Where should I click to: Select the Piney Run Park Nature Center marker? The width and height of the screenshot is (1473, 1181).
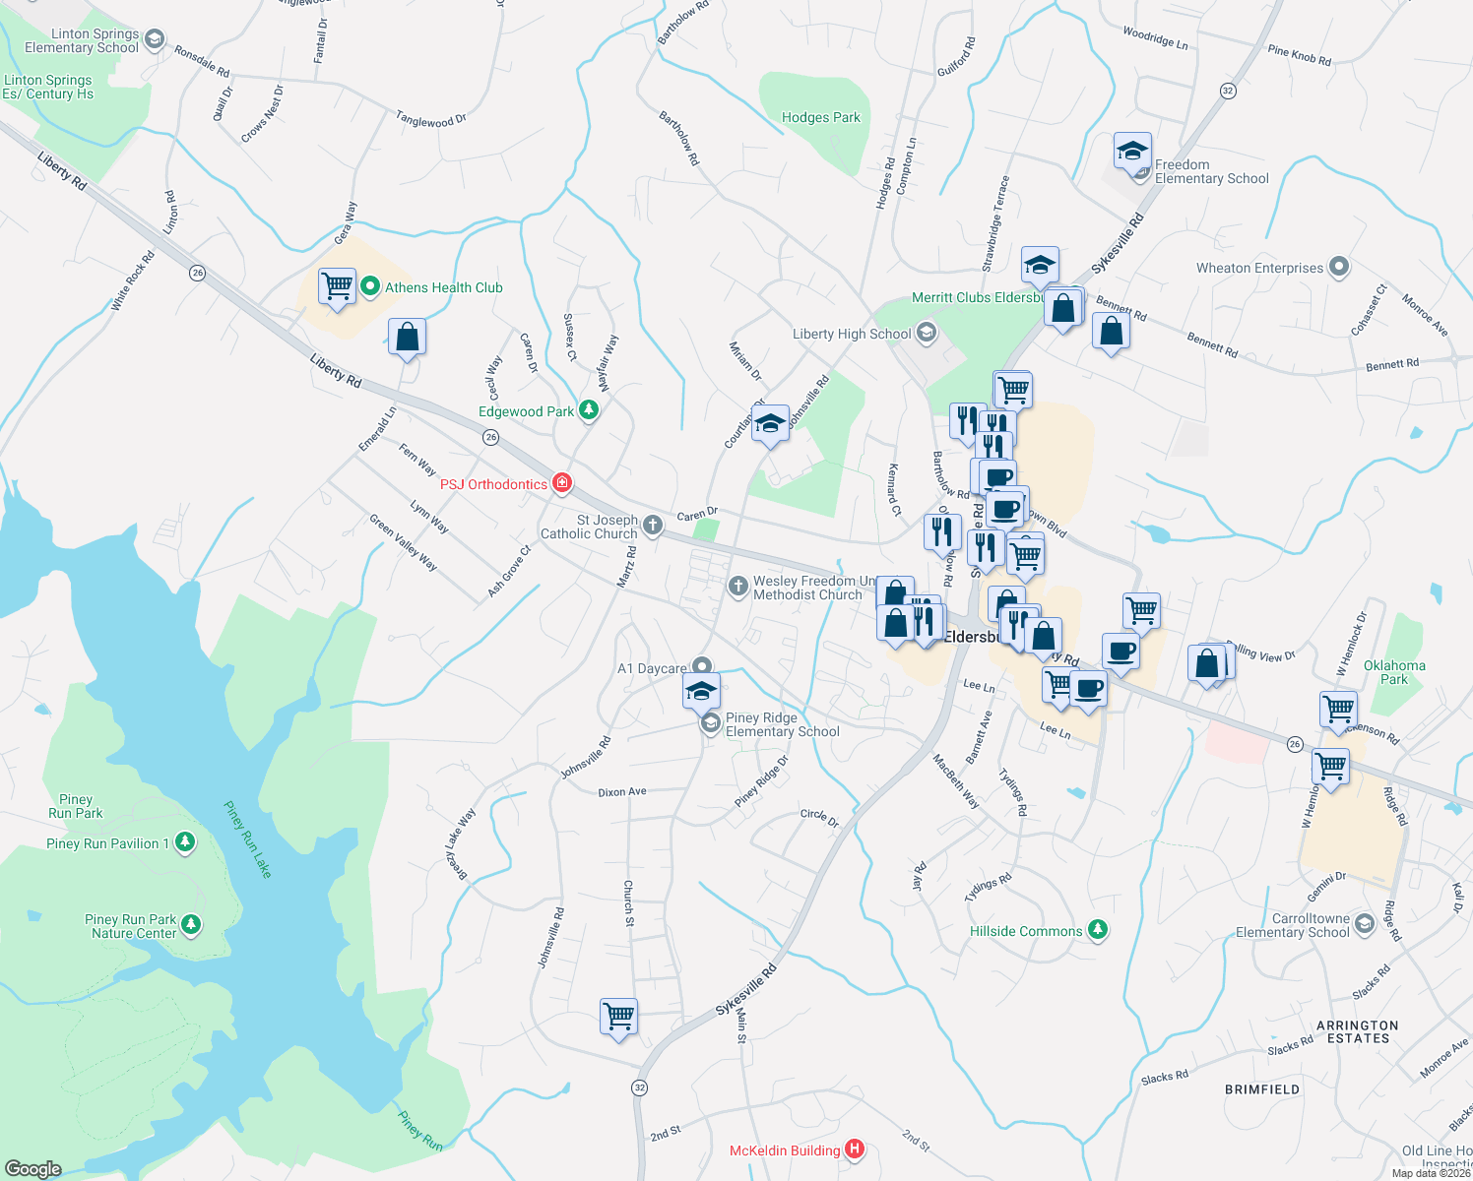pos(191,925)
